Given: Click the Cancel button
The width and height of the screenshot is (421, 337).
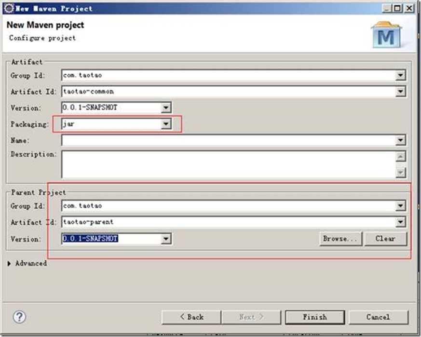Looking at the screenshot, I should click(x=378, y=317).
